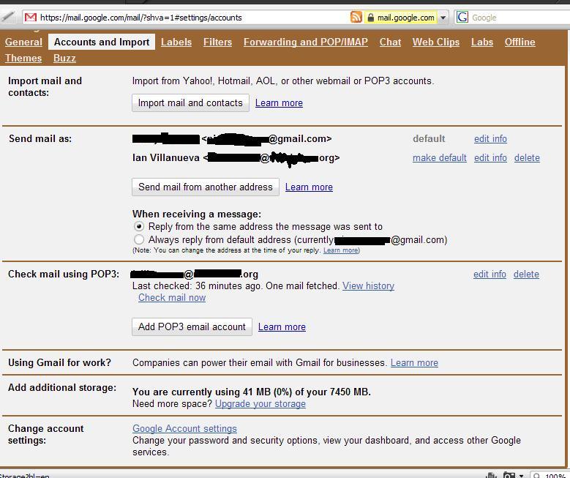Click the Google search engine icon
The width and height of the screenshot is (570, 478).
(x=462, y=17)
